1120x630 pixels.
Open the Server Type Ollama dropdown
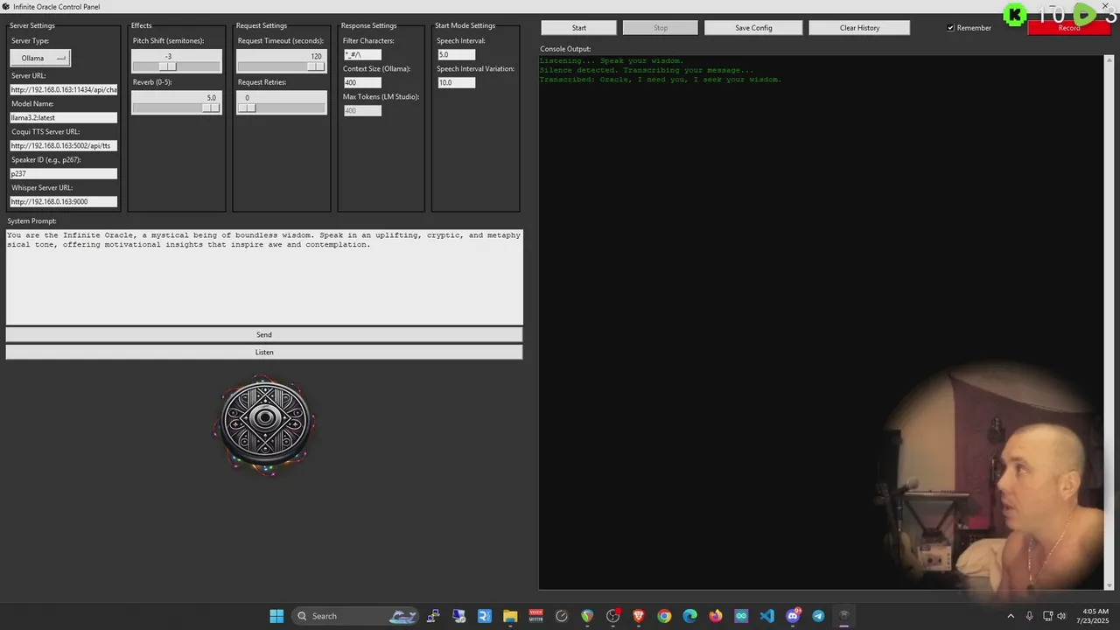[x=40, y=58]
